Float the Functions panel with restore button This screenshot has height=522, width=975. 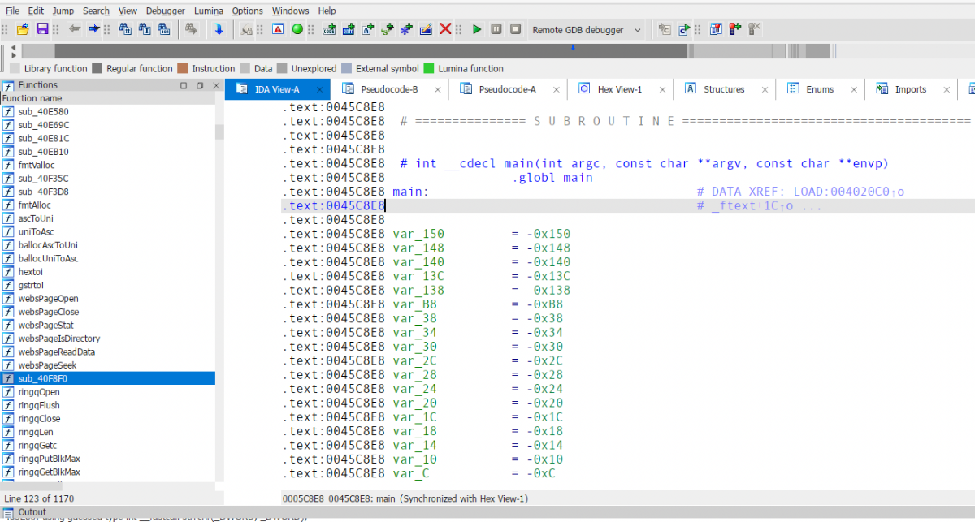[x=199, y=85]
